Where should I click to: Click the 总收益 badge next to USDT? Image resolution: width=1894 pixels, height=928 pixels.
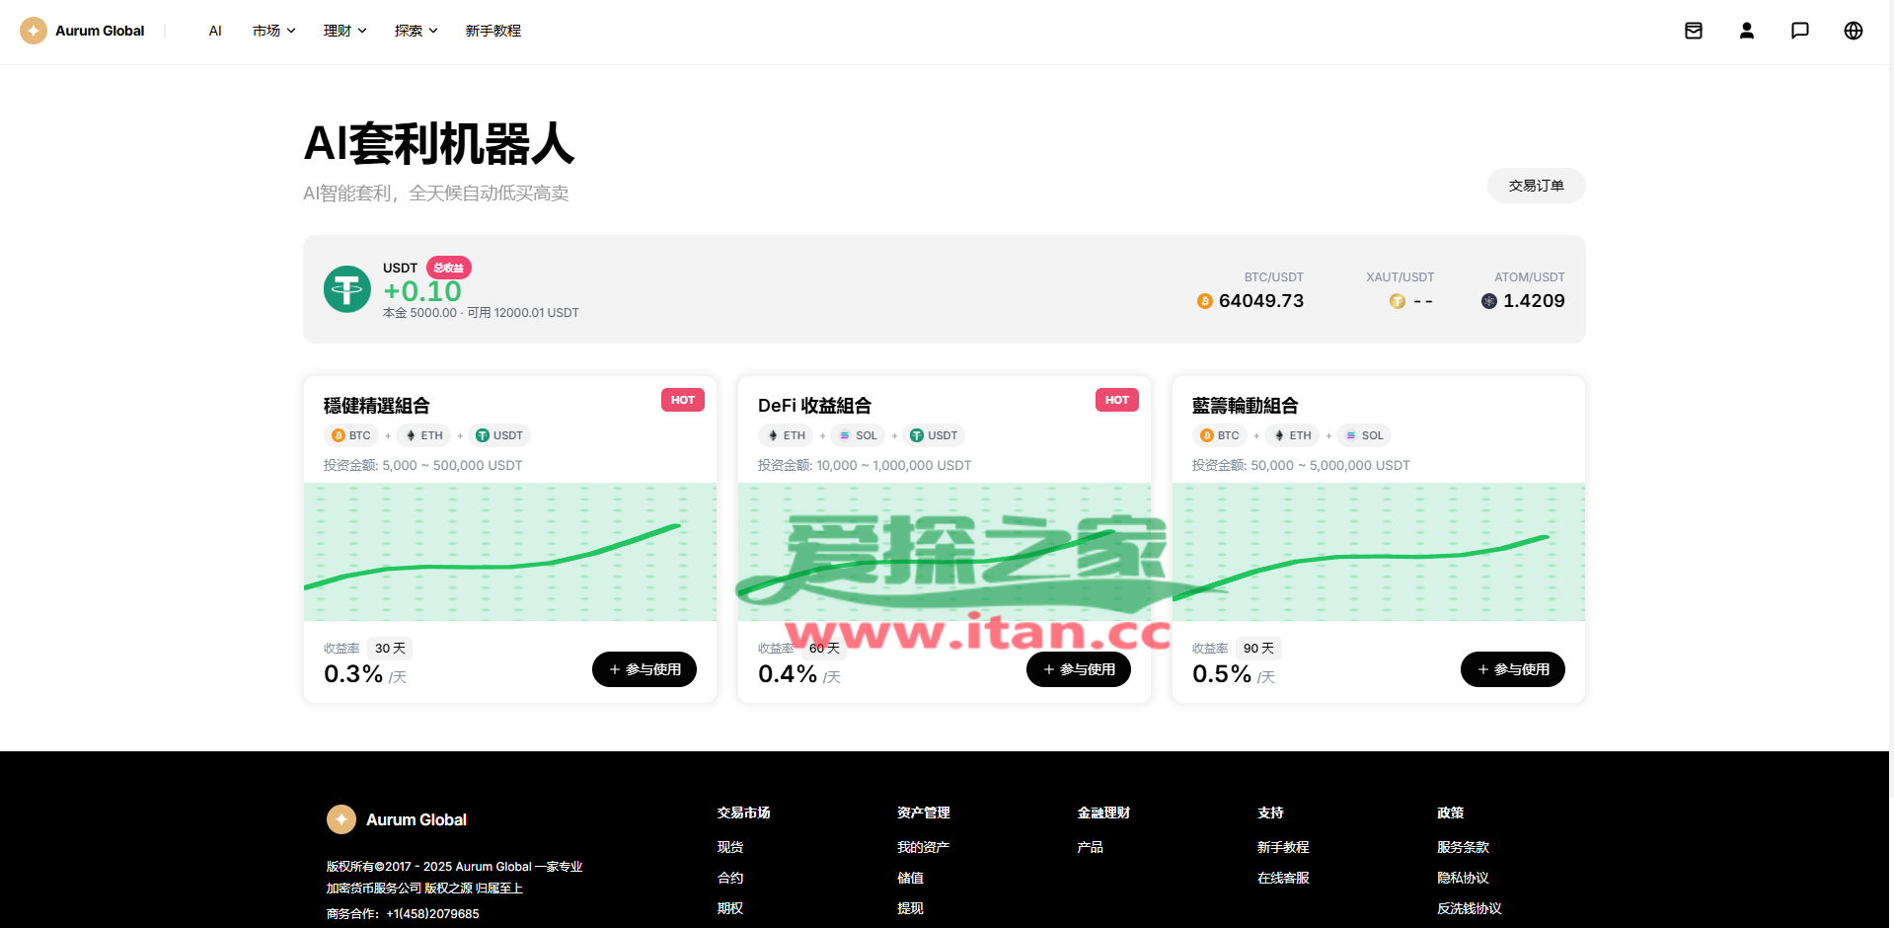pos(449,268)
